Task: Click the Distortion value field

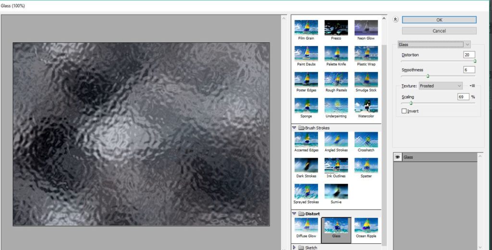Action: pyautogui.click(x=469, y=55)
